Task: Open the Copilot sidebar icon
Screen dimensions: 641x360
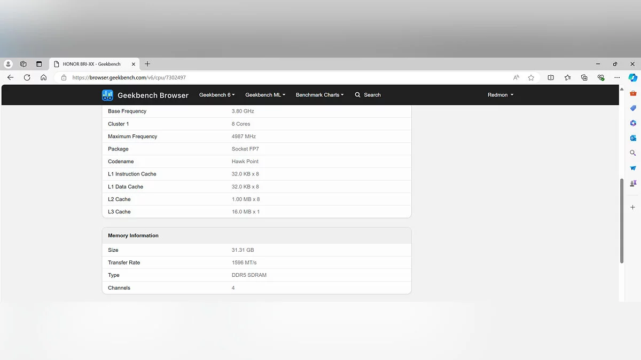Action: (x=632, y=77)
